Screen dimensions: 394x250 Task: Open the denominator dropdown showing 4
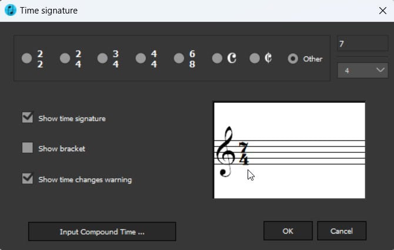(362, 70)
